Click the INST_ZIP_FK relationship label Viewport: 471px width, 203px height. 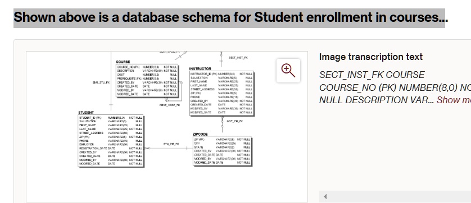pyautogui.click(x=234, y=122)
